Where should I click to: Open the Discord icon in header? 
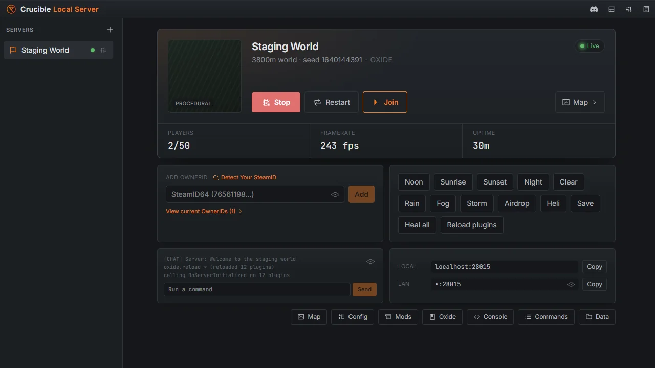pyautogui.click(x=594, y=9)
